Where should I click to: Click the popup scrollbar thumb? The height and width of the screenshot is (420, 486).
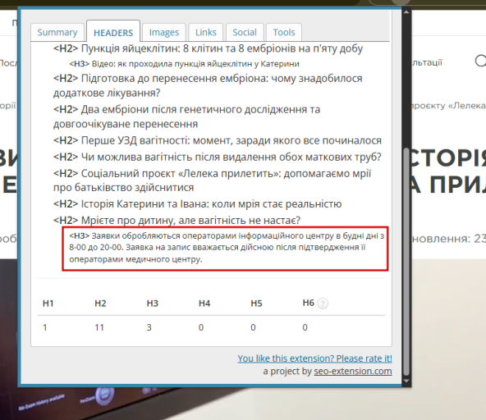[406, 262]
